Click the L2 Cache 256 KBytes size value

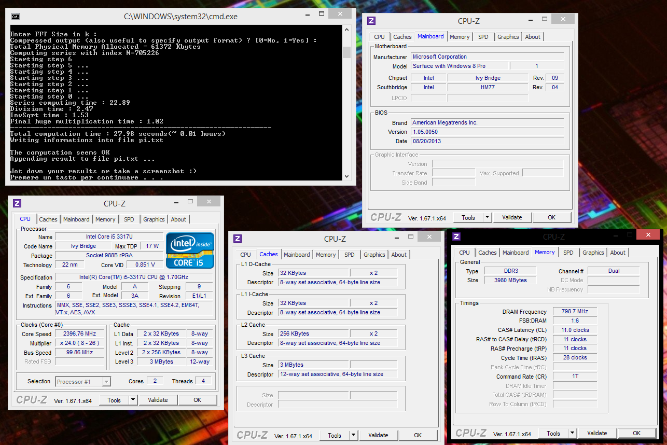(x=313, y=333)
